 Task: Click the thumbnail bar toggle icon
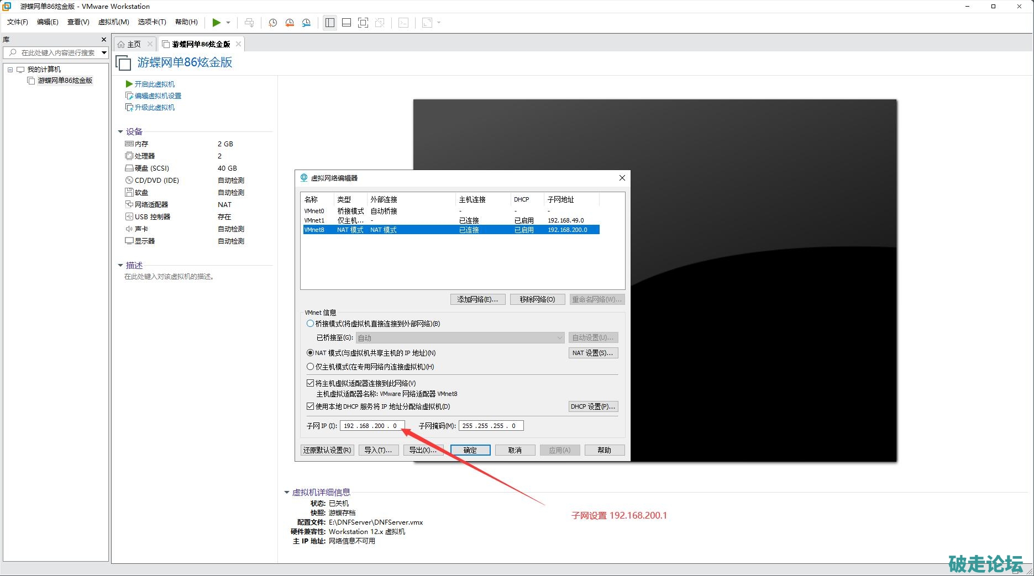[x=347, y=23]
